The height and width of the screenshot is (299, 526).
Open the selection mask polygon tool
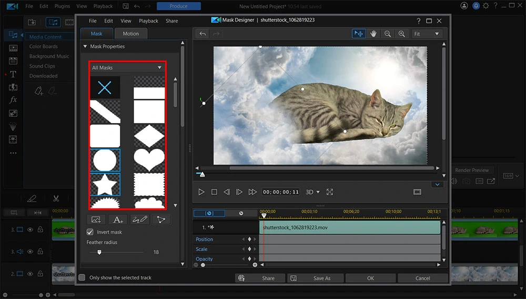(161, 220)
